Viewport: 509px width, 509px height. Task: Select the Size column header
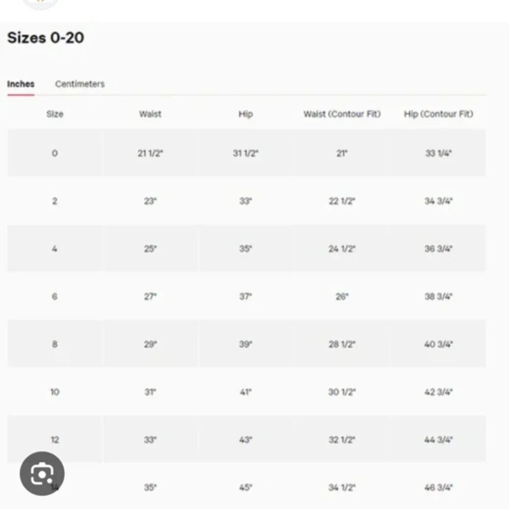[55, 114]
